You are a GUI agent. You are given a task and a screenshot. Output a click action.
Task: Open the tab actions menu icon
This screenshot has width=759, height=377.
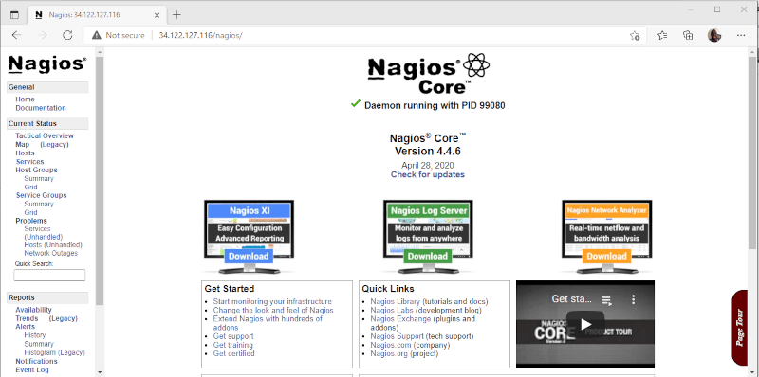tap(14, 15)
